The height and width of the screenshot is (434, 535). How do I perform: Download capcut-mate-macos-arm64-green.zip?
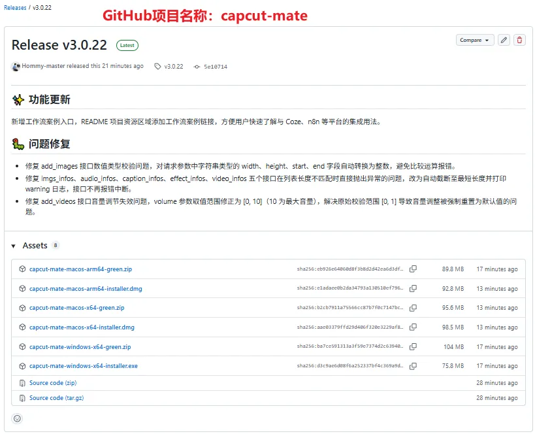coord(80,269)
